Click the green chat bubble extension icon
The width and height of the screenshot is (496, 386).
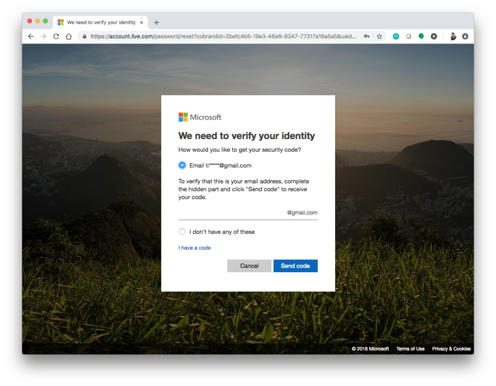pos(421,36)
